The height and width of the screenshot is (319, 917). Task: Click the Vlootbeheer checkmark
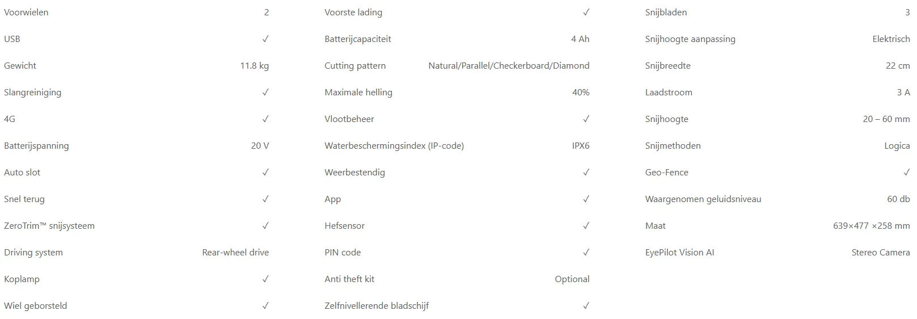pos(586,119)
